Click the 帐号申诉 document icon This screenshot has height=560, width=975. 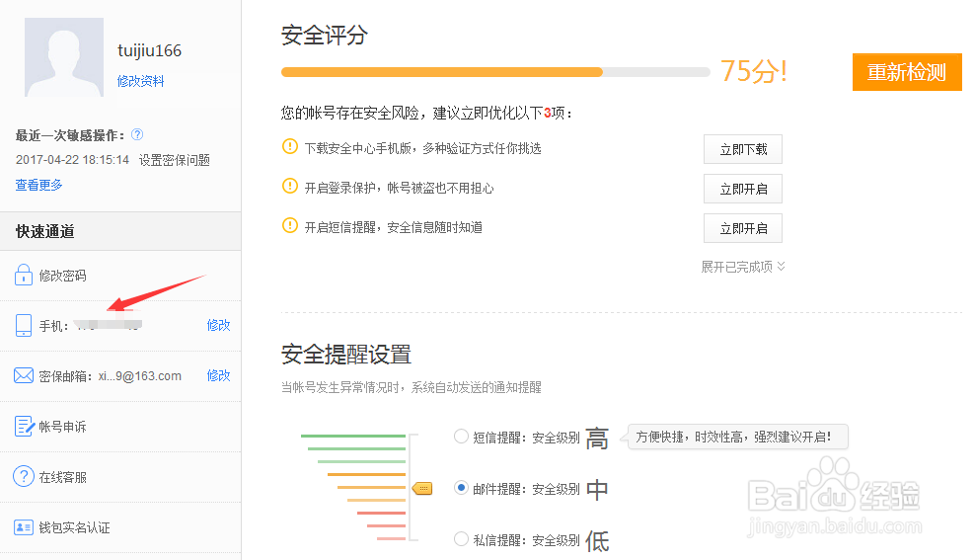click(24, 427)
